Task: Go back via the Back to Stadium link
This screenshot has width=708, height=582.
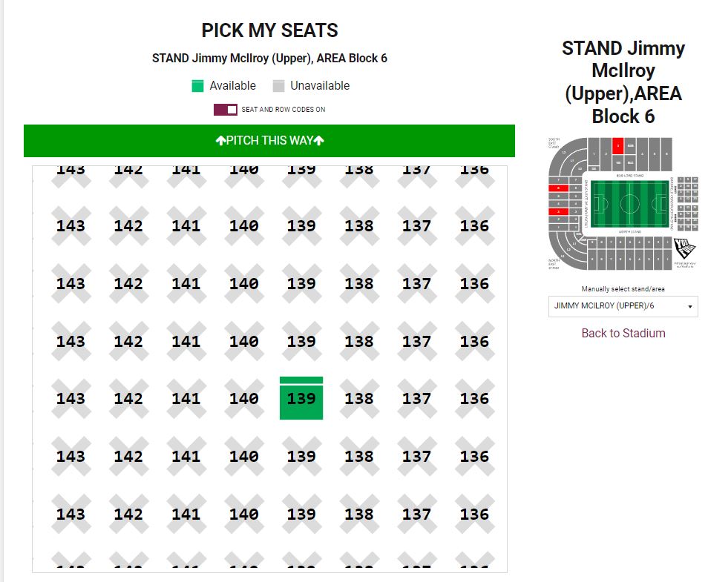Action: (623, 333)
